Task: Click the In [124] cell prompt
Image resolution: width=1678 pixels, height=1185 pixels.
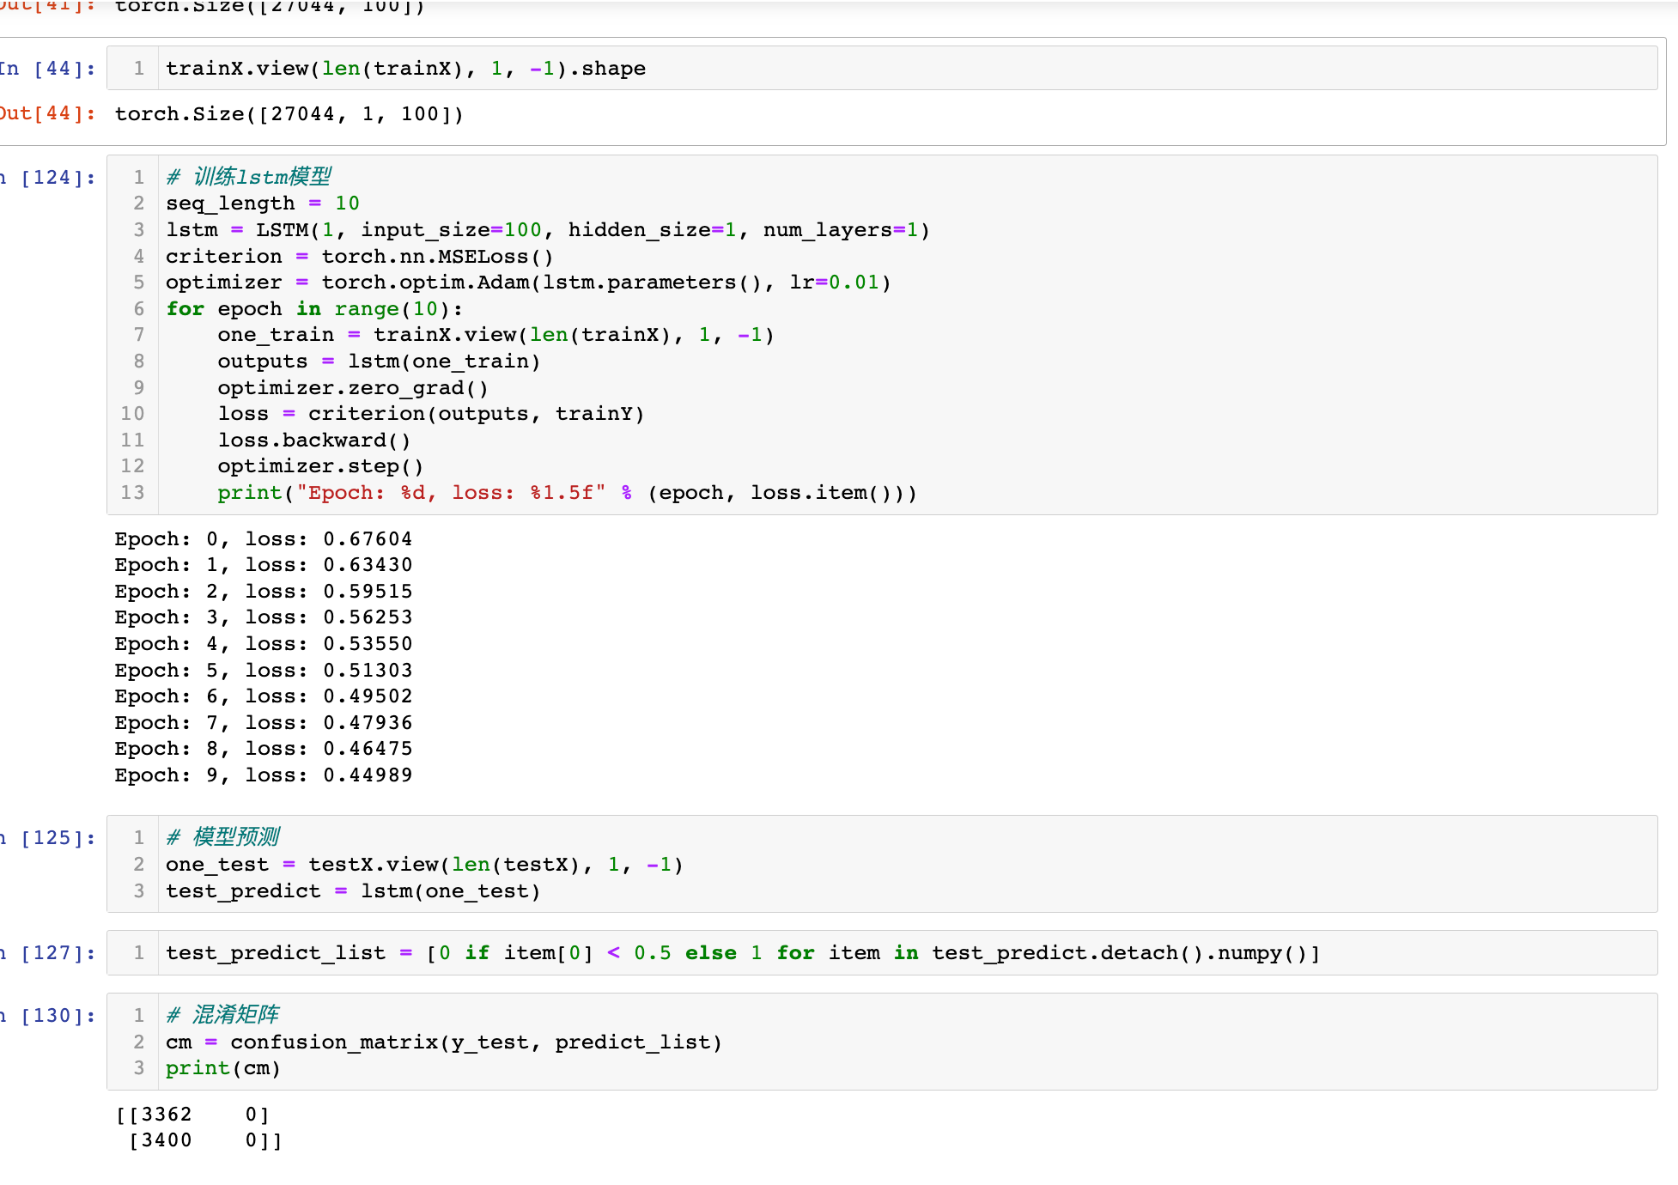Action: point(50,178)
